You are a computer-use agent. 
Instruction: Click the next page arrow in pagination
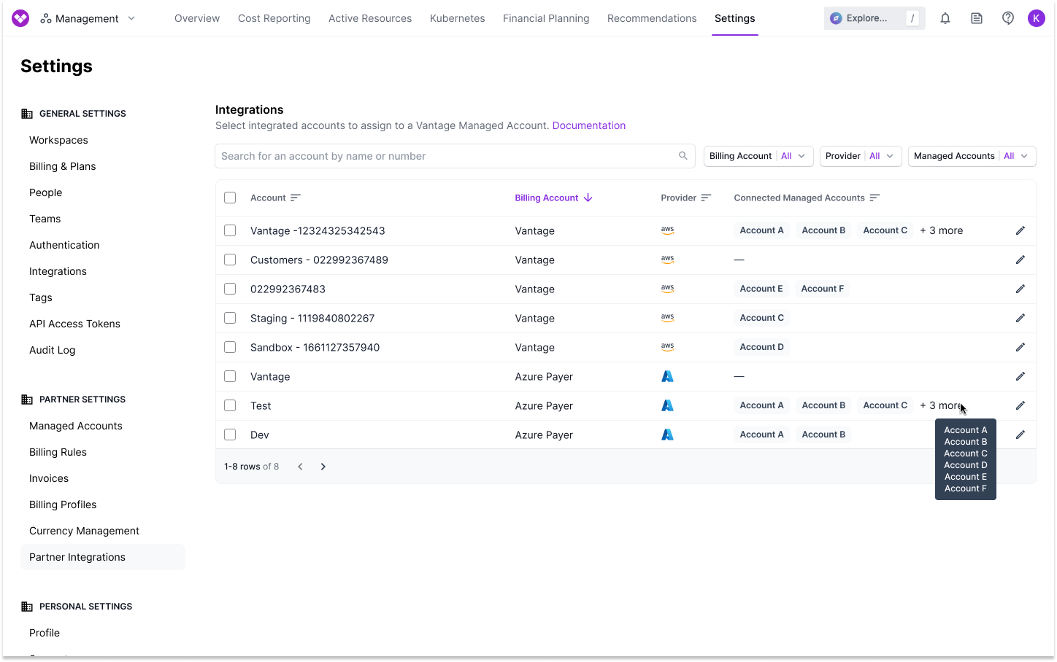point(323,466)
